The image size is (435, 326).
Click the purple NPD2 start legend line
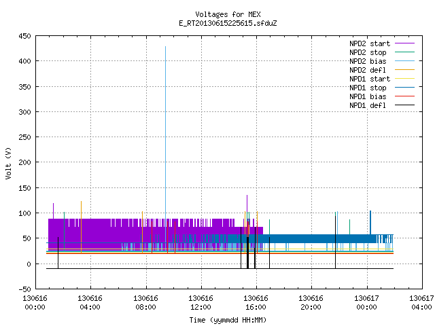tap(405, 43)
